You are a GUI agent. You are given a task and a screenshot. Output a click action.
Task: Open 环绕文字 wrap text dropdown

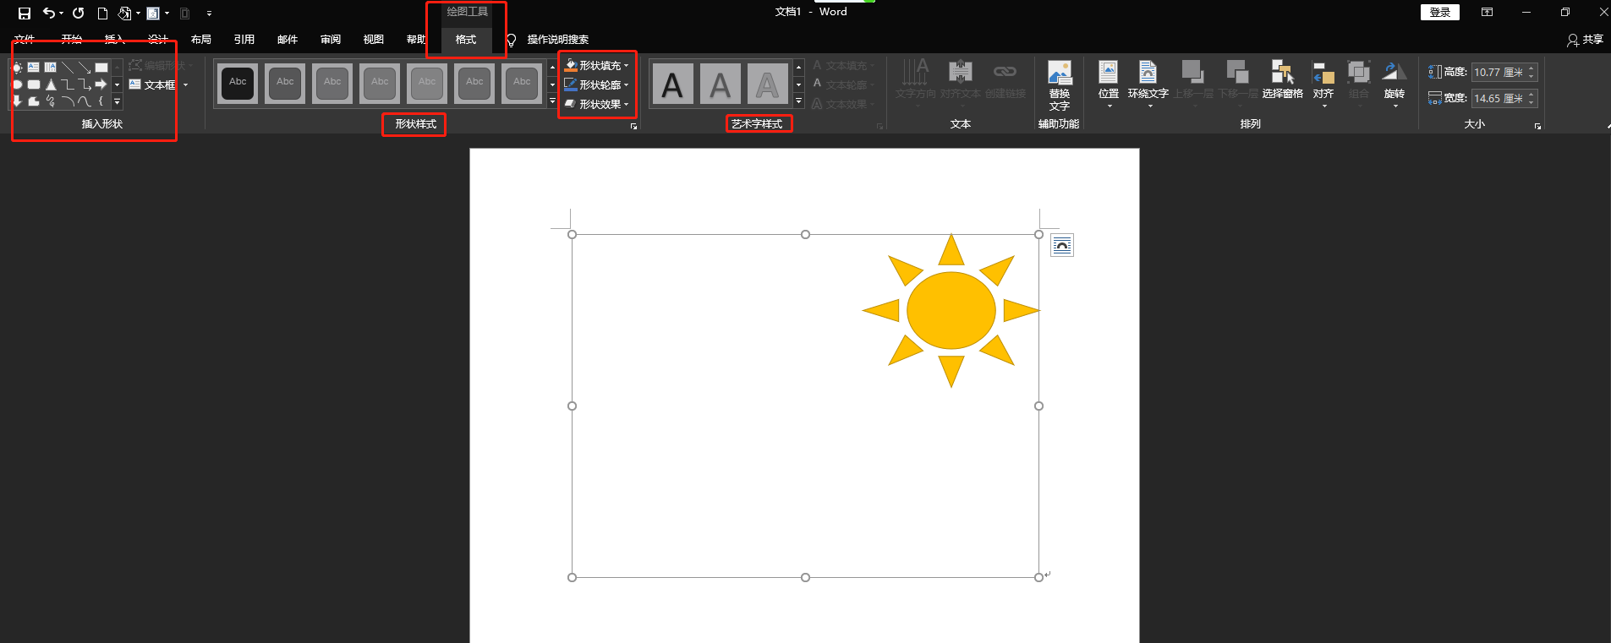click(1148, 84)
